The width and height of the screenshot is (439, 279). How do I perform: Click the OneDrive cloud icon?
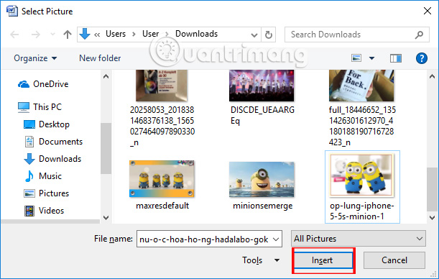[x=24, y=84]
